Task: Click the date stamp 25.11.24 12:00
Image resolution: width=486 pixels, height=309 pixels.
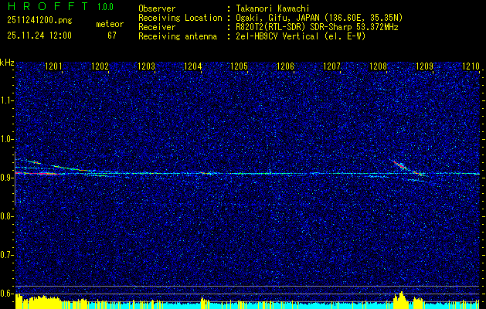Action: pyautogui.click(x=39, y=36)
